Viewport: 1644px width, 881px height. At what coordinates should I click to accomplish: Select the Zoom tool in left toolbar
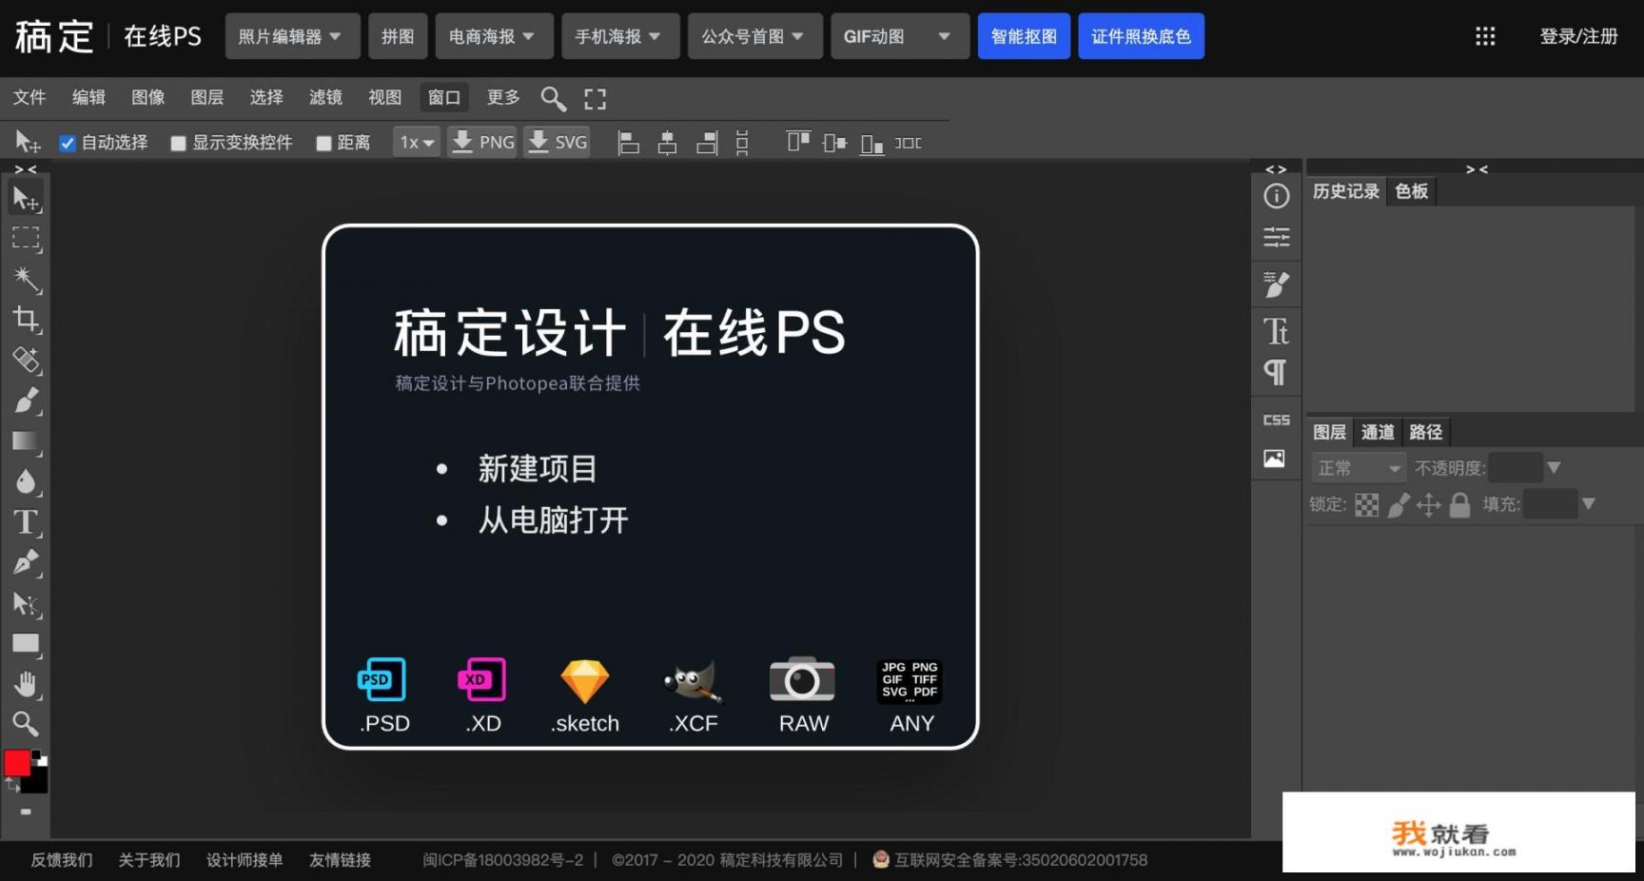click(x=26, y=724)
